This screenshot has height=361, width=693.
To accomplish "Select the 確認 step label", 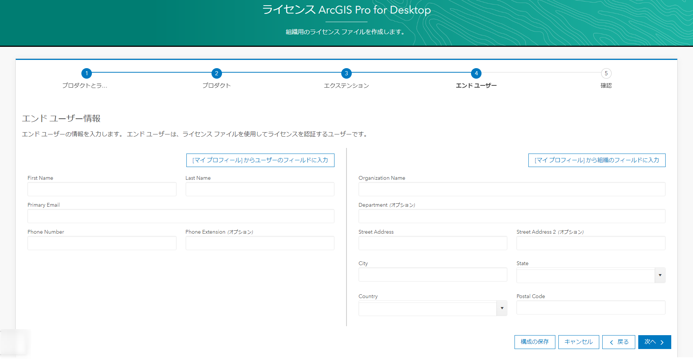I will tap(606, 85).
